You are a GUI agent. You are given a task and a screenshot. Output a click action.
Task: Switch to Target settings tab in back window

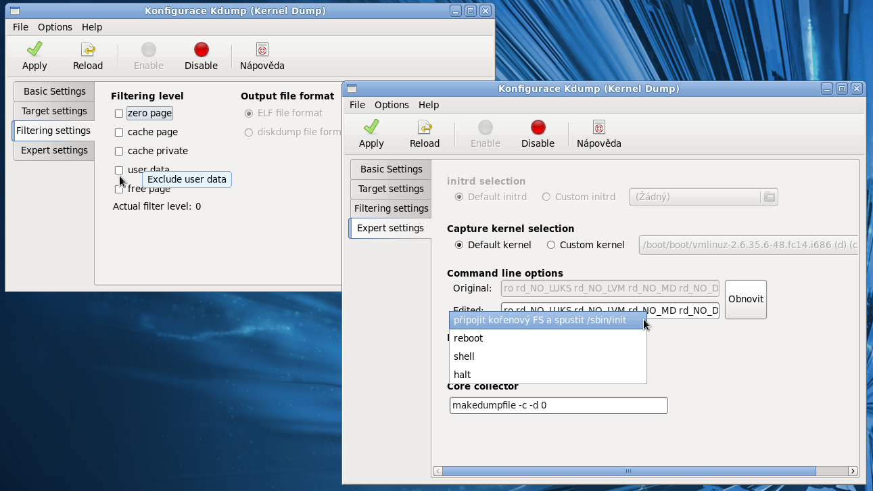[x=54, y=111]
